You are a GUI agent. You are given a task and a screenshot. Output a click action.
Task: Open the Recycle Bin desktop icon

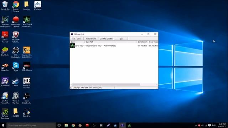(5, 6)
